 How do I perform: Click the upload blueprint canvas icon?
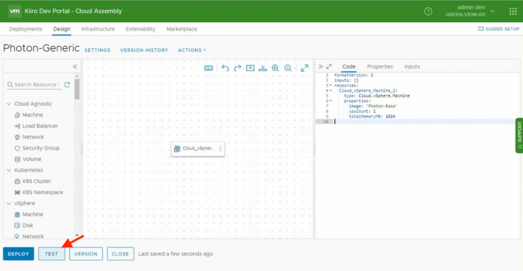point(250,68)
